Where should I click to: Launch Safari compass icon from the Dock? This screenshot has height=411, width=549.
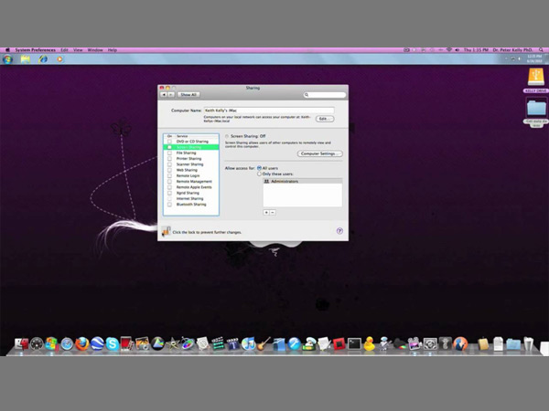coord(67,344)
